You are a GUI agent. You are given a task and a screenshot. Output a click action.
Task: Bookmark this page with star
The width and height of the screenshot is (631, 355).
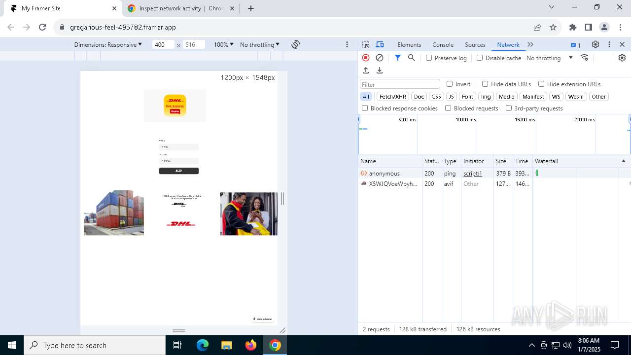[x=553, y=27]
